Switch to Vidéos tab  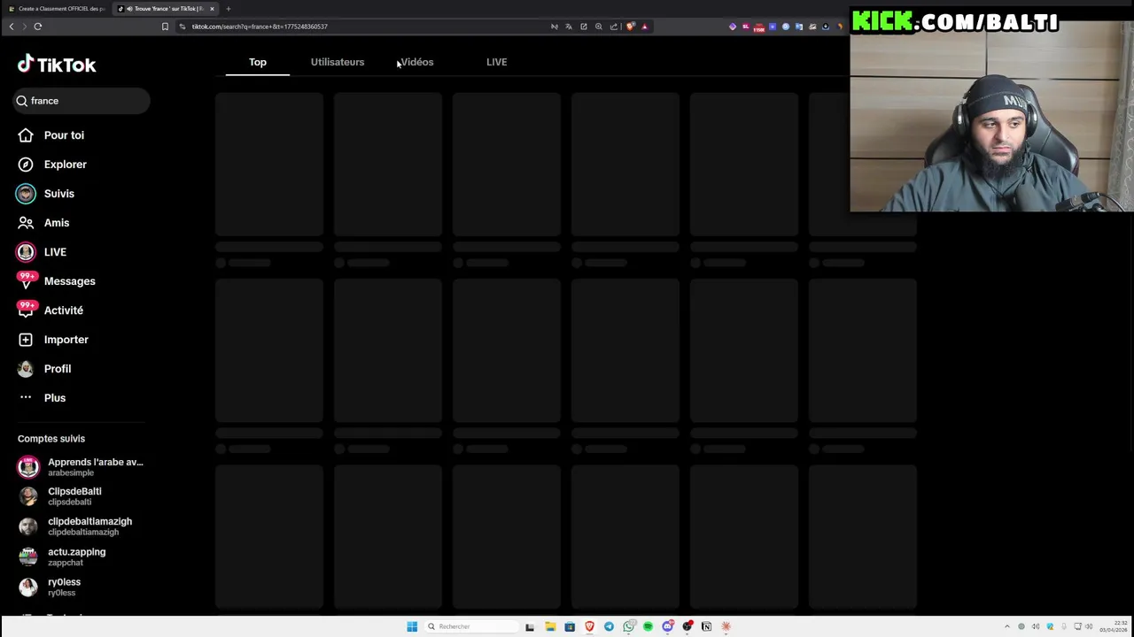coord(416,62)
